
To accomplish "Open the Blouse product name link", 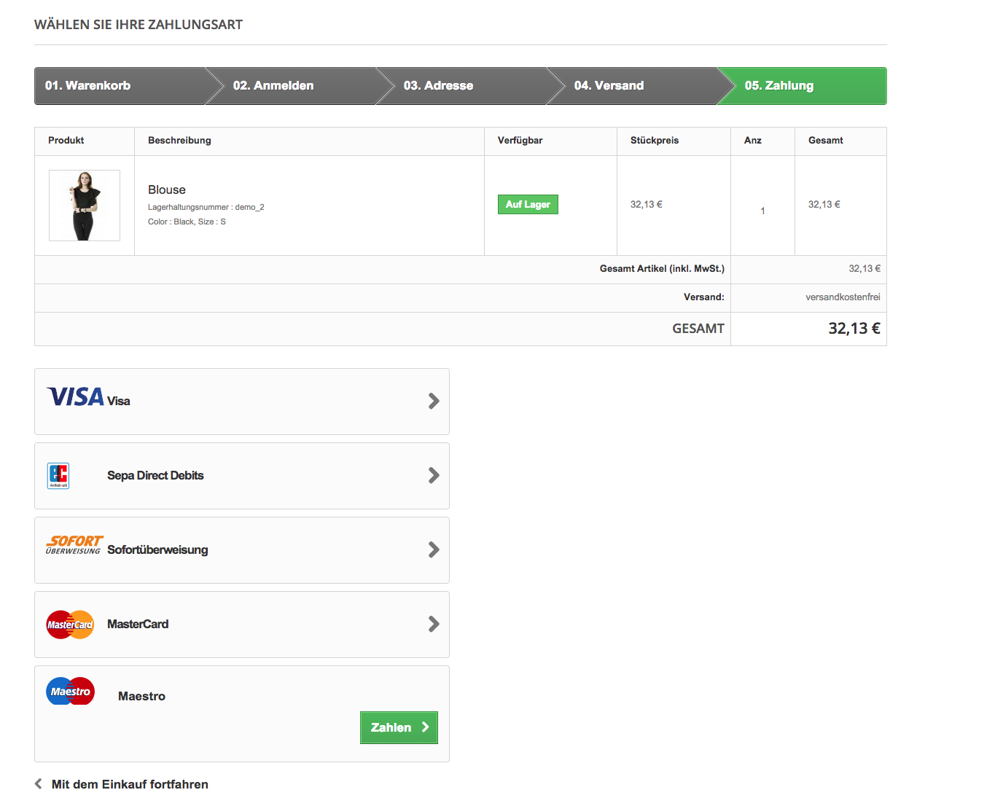I will [x=167, y=189].
